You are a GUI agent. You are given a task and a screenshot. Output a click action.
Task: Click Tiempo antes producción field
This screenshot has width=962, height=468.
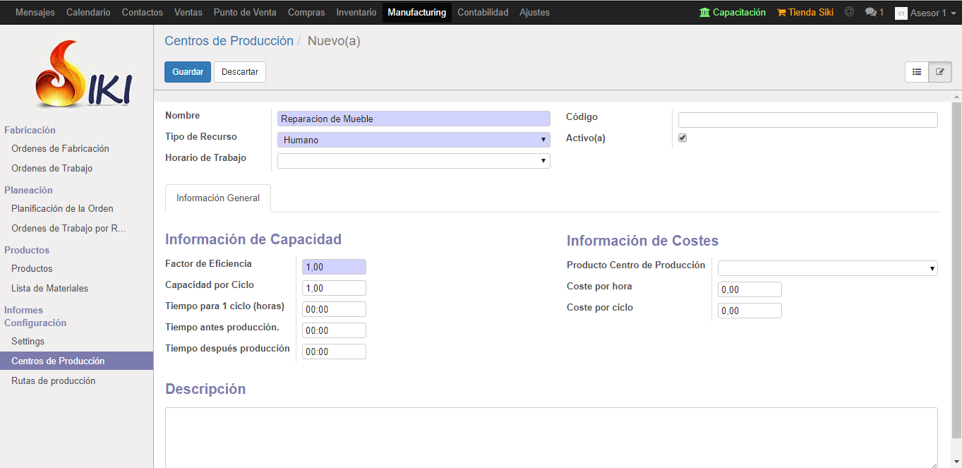coord(334,330)
